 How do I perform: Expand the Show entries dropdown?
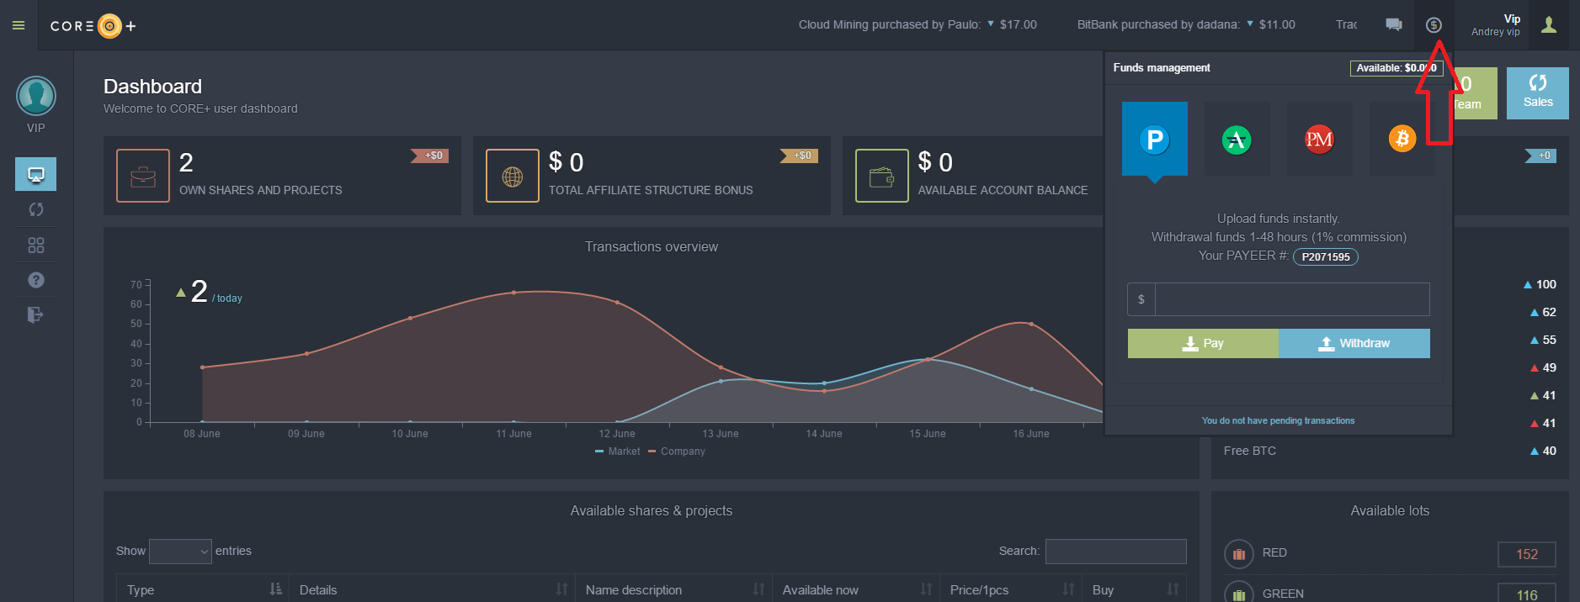(180, 552)
